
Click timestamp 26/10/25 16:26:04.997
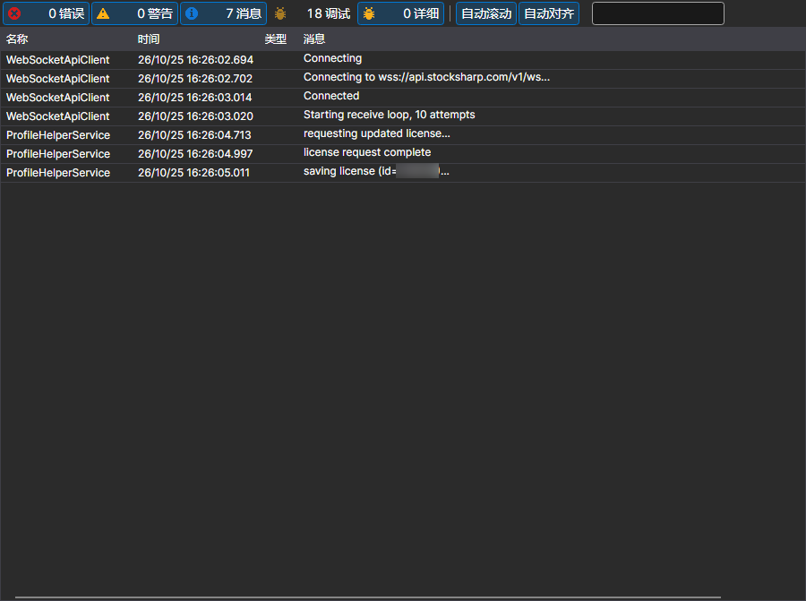tap(195, 154)
